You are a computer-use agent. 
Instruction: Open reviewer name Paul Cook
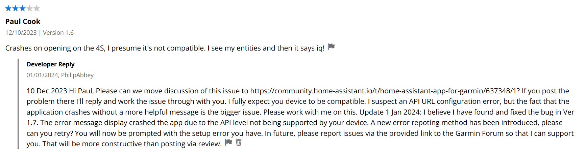23,22
